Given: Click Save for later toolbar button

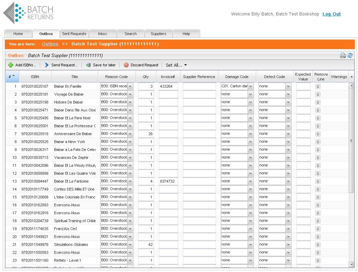Looking at the screenshot, I should coord(101,65).
